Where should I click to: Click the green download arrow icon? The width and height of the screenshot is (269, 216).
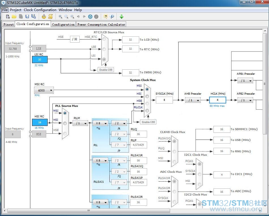point(122,16)
